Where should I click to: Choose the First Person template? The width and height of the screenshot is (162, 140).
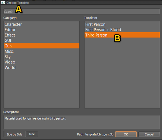click(x=122, y=24)
